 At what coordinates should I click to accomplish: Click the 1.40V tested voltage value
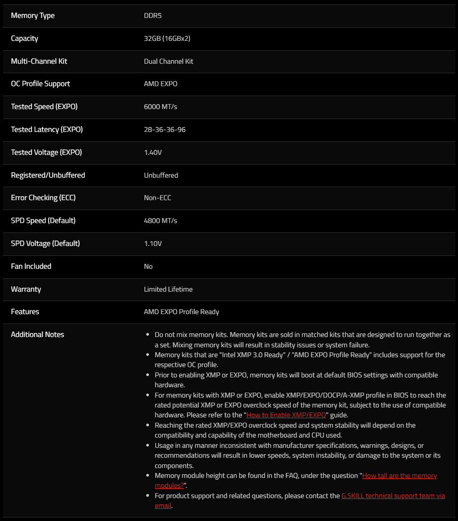pos(153,153)
